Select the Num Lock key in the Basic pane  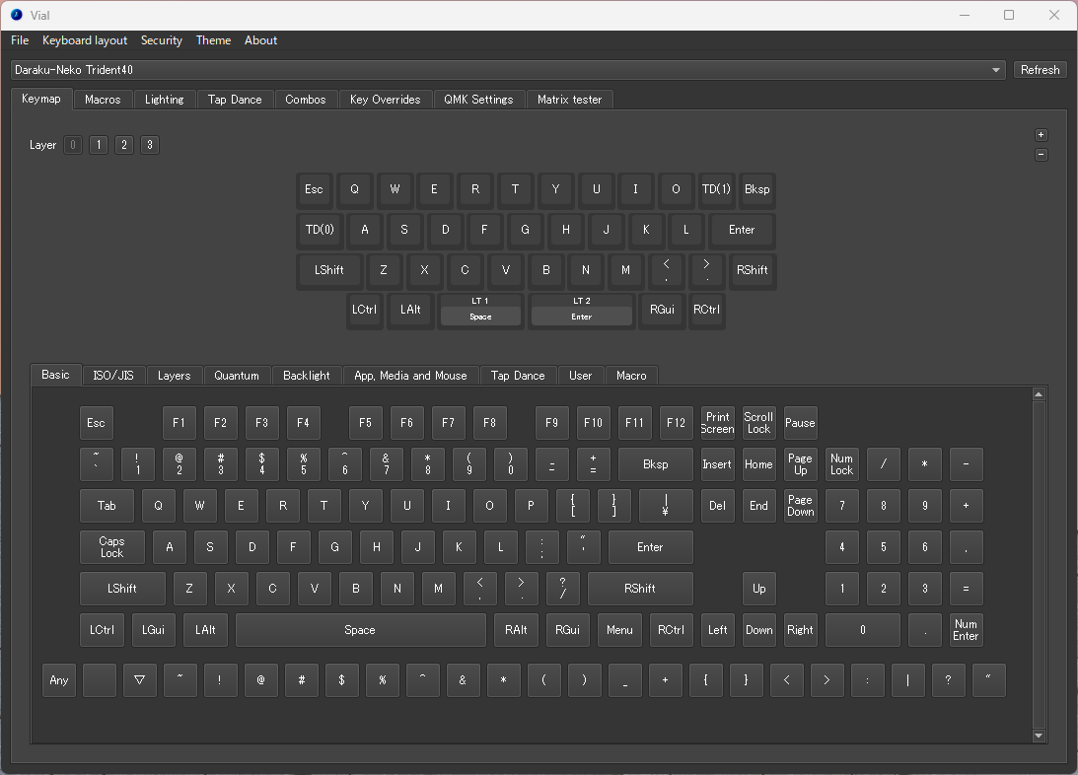pos(841,463)
